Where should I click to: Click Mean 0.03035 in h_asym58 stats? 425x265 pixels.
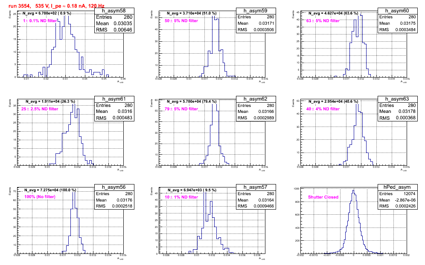(114, 23)
